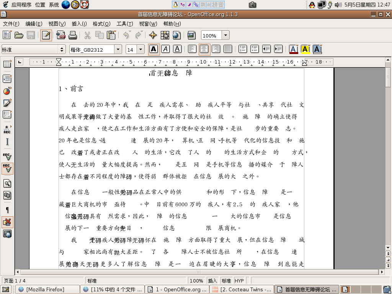Toggle nonprinting characters pilcrow icon
The height and width of the screenshot is (294, 392).
click(x=7, y=210)
